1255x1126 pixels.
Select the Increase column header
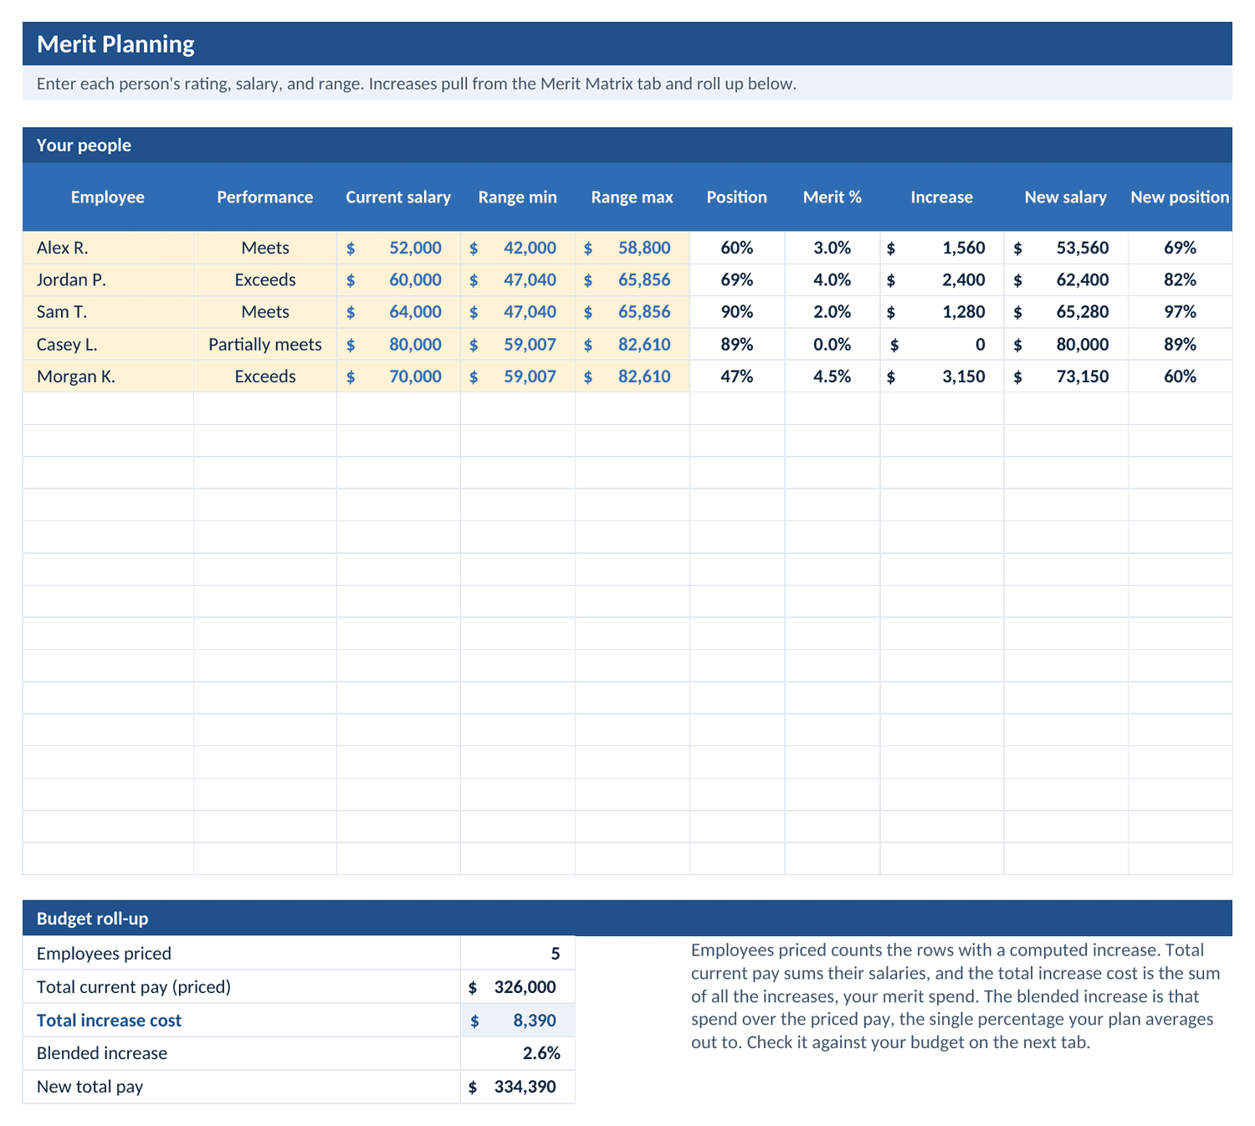942,197
